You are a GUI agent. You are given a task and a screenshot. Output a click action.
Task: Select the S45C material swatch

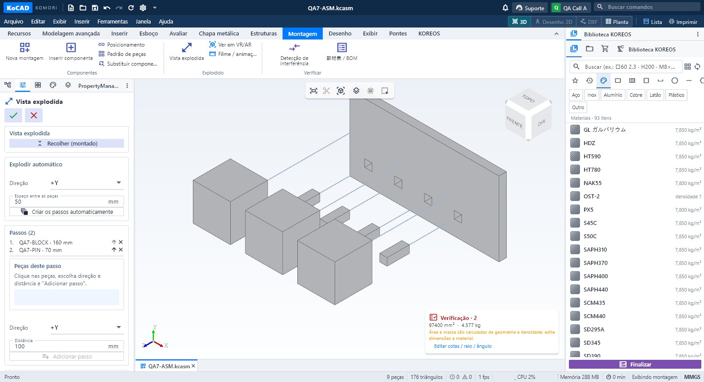point(575,223)
